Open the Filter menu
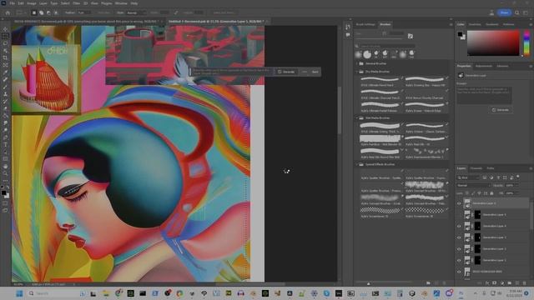This screenshot has width=534, height=300. pyautogui.click(x=76, y=3)
